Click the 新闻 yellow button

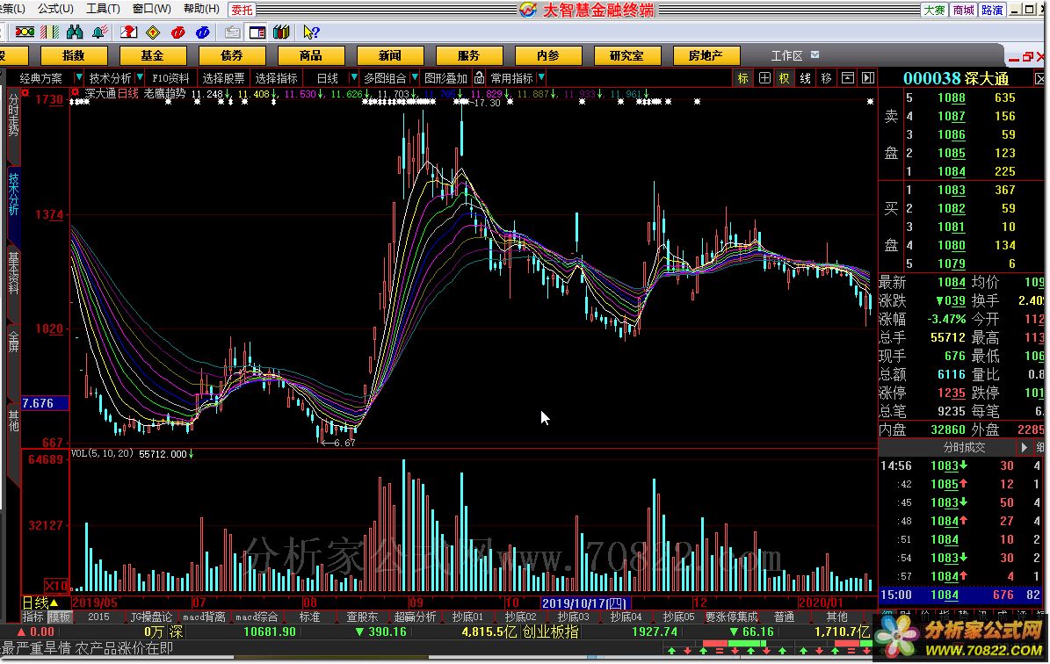click(x=390, y=55)
